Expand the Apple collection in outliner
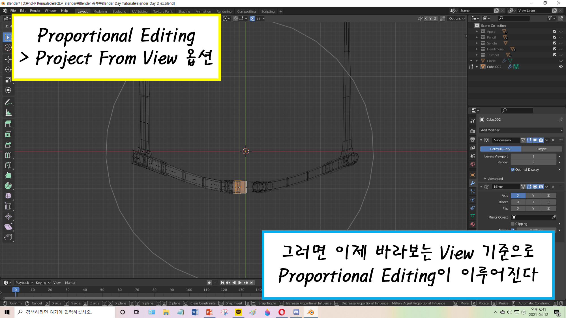The height and width of the screenshot is (318, 566). click(x=477, y=32)
